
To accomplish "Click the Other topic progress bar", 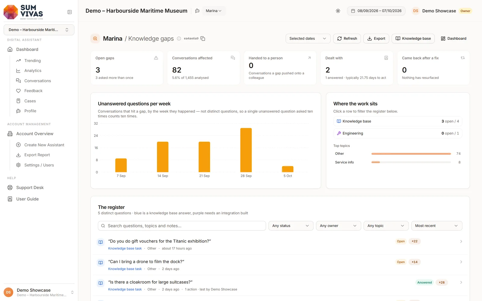I will click(x=411, y=154).
